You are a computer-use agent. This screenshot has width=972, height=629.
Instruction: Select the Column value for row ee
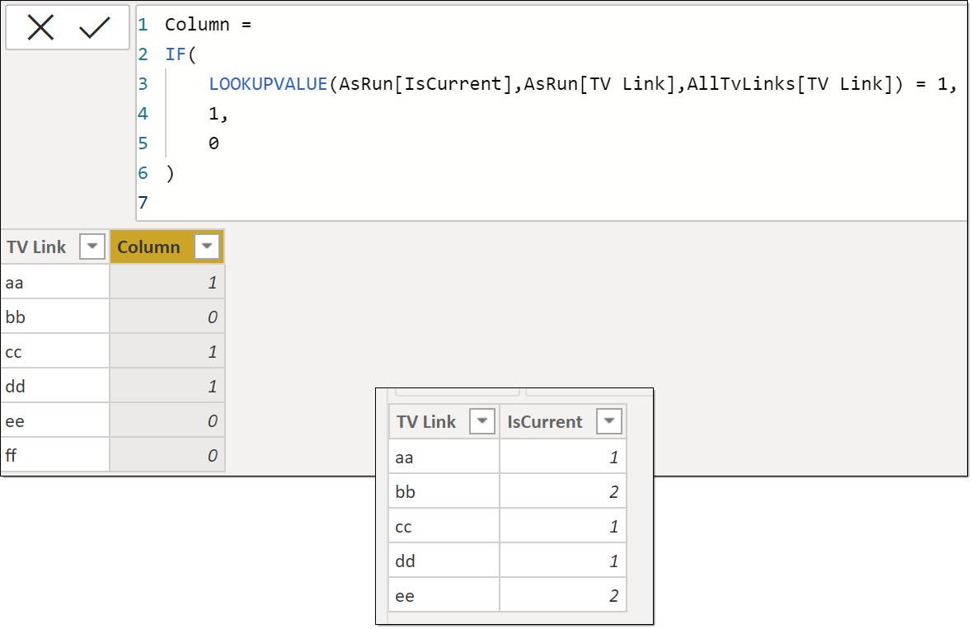167,421
